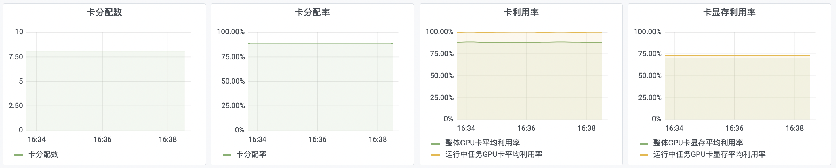Click the green swatch beside 卡分配率 legend
This screenshot has height=168, width=836.
[x=227, y=155]
